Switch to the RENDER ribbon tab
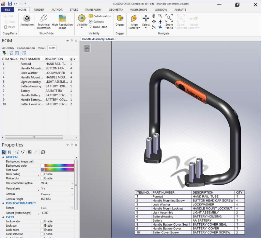 (39, 9)
